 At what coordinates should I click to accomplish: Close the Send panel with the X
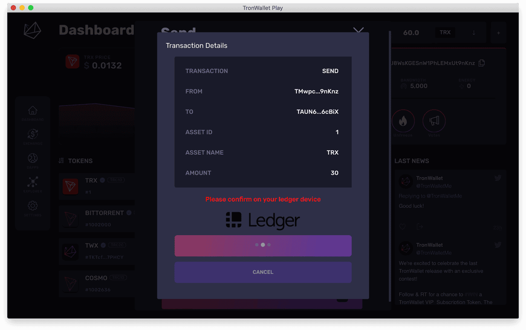[358, 31]
